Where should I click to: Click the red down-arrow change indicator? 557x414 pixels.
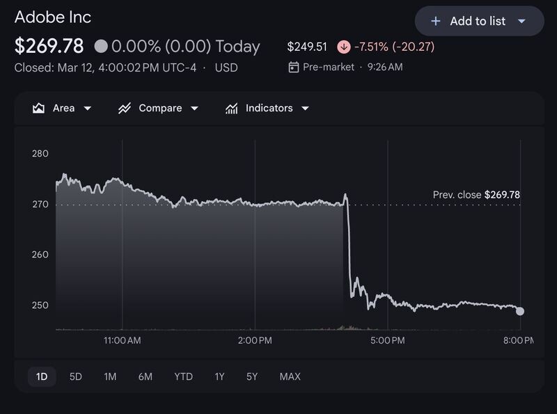point(343,47)
